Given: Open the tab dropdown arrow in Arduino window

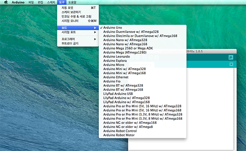Looking at the screenshot, I should pyautogui.click(x=231, y=64).
